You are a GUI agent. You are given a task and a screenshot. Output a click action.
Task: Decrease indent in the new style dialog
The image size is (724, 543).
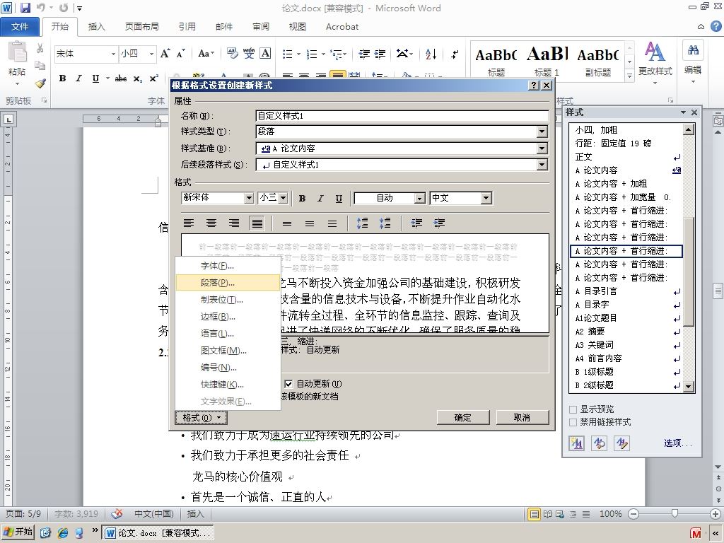tap(416, 223)
